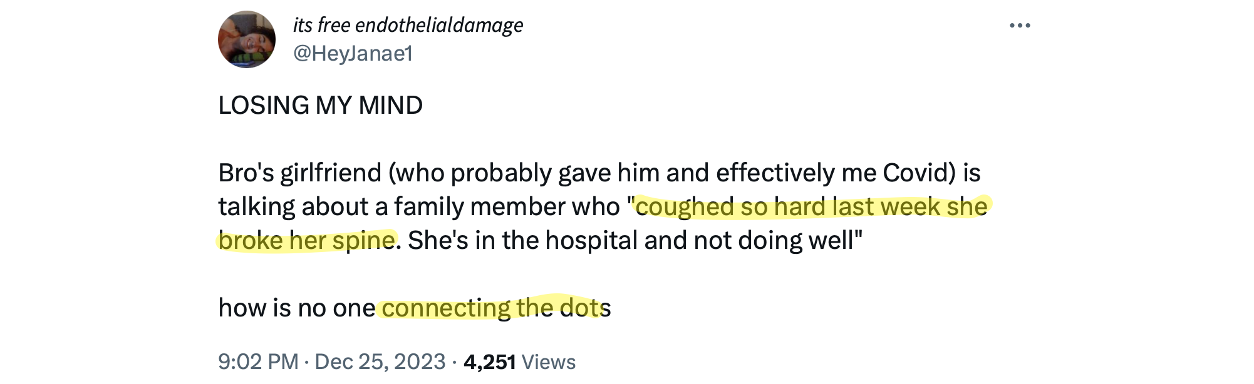Click the "LOSING MY MIND" headline text
Screen dimensions: 1254x384
click(x=320, y=105)
